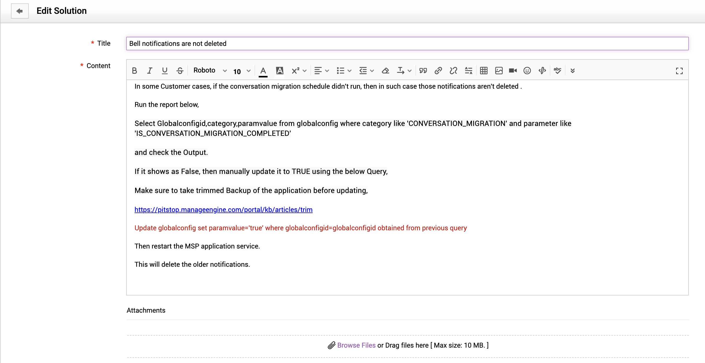
Task: Click the Show More toolbar options chevron
Action: tap(572, 70)
